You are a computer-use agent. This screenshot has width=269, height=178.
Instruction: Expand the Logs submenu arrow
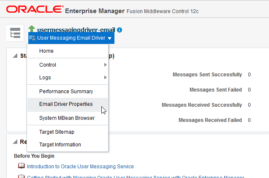click(105, 78)
